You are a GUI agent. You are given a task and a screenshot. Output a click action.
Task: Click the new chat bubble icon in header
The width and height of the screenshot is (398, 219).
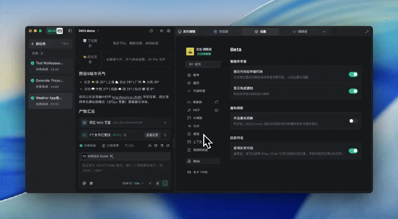152,31
